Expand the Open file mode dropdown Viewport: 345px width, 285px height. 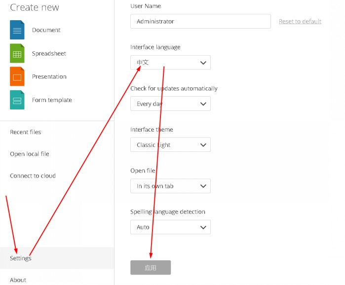(x=170, y=186)
